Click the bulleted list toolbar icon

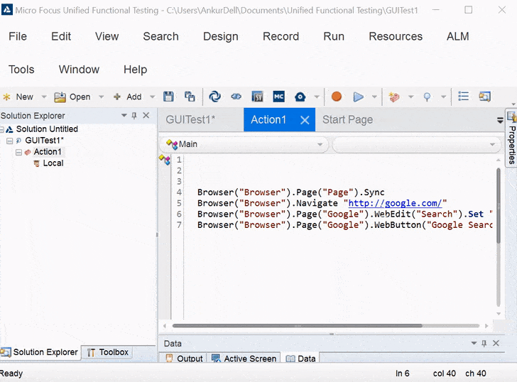pyautogui.click(x=463, y=97)
